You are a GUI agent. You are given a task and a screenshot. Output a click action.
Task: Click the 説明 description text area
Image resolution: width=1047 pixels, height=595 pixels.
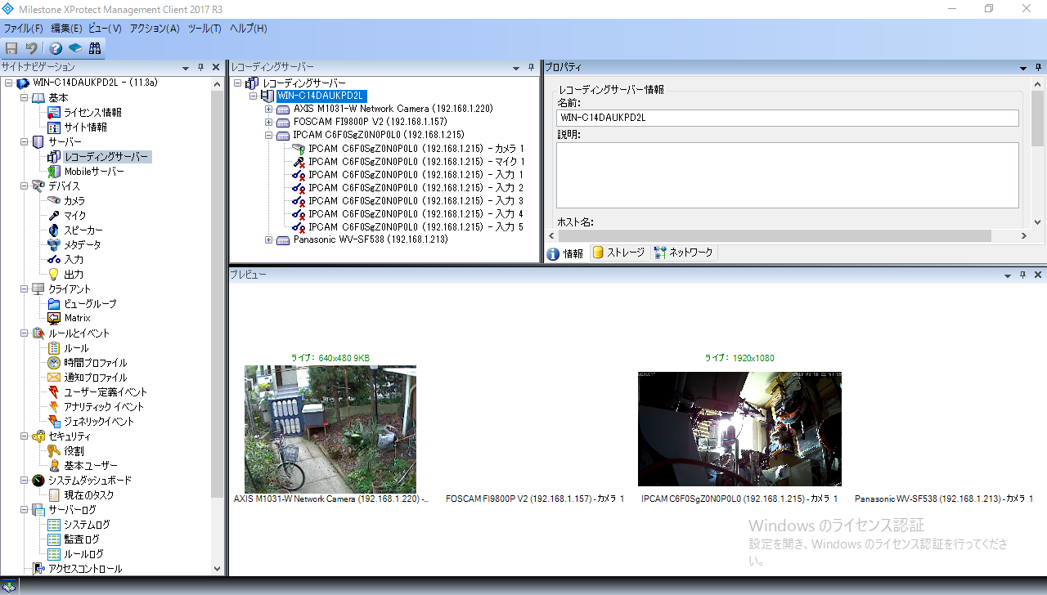787,176
